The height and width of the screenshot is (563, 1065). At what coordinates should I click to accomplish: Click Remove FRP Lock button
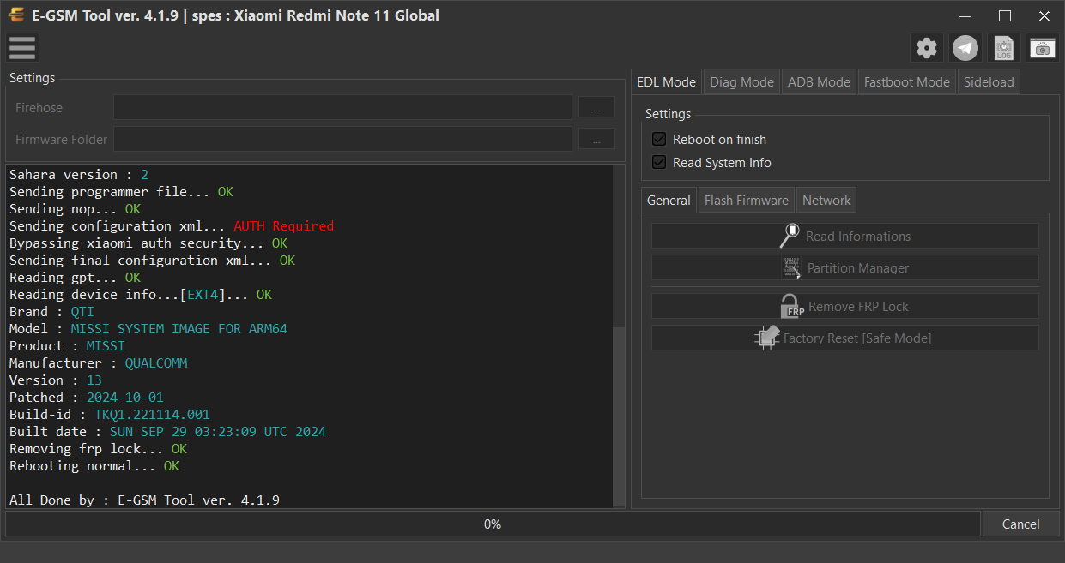click(x=844, y=306)
